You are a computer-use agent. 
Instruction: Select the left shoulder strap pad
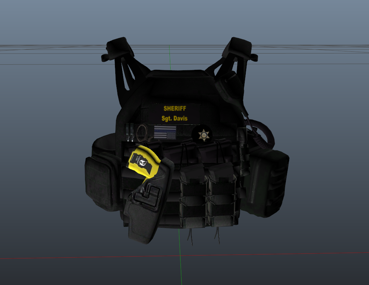(118, 48)
